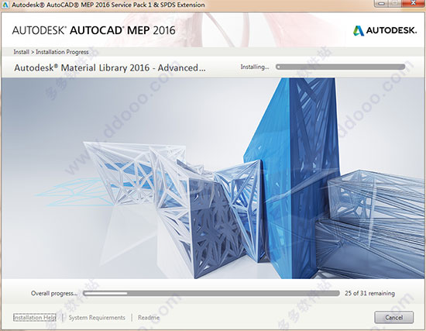The height and width of the screenshot is (331, 426).
Task: Select the Install breadcrumb item
Action: (21, 52)
